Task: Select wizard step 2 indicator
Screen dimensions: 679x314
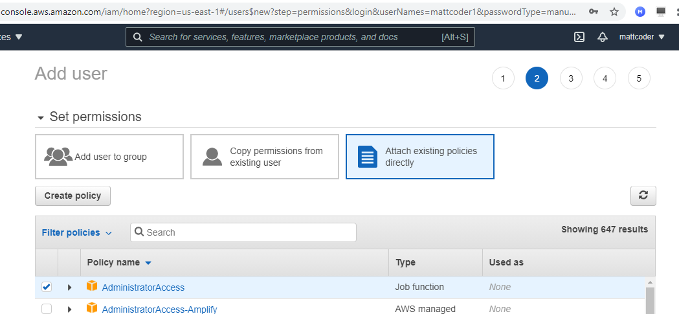Action: pos(537,78)
